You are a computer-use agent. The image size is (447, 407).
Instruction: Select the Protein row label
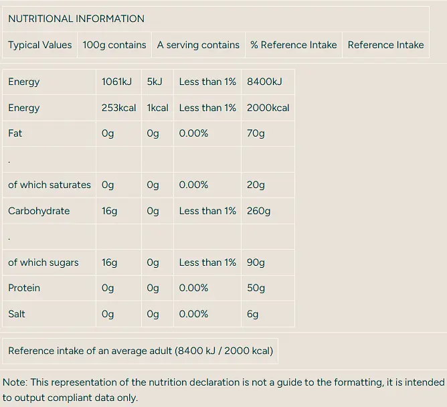[24, 288]
